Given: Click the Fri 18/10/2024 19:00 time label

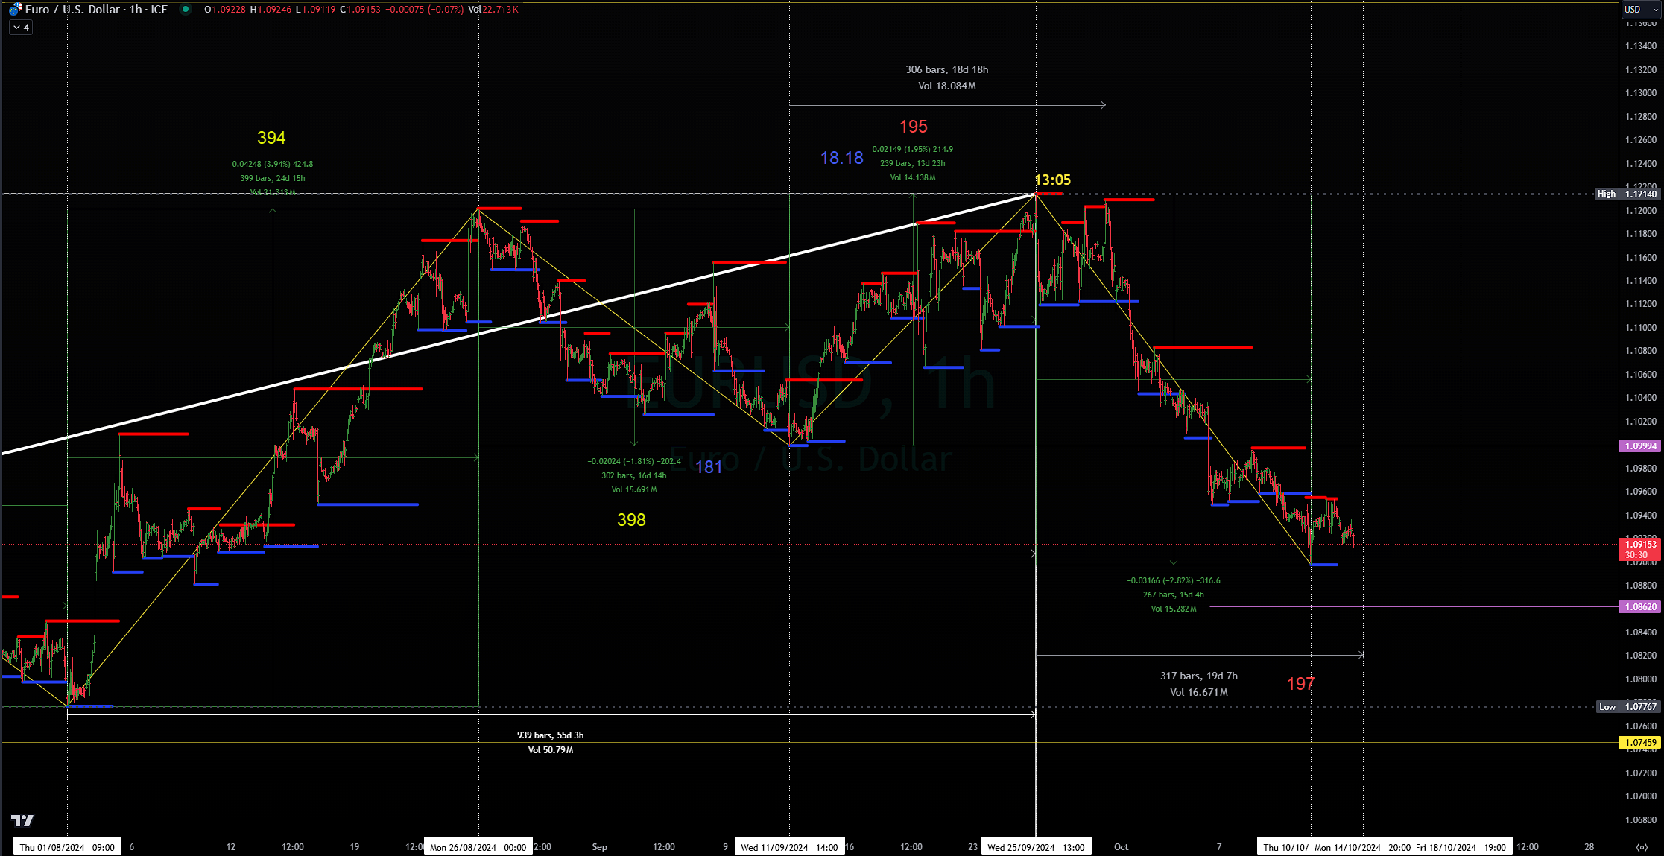Looking at the screenshot, I should (x=1461, y=847).
